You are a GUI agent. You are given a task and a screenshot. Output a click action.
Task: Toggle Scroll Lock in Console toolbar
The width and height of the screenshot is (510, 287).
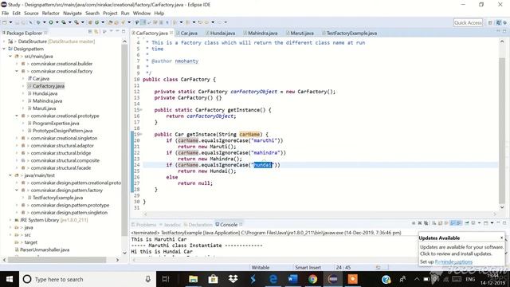[440, 223]
